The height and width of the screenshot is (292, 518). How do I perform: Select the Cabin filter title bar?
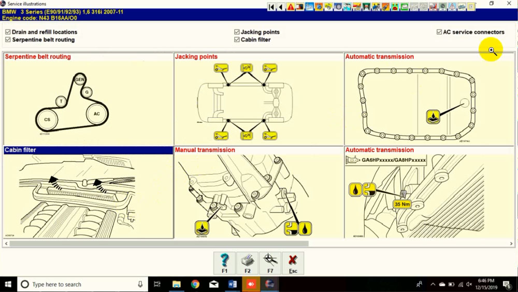[89, 150]
